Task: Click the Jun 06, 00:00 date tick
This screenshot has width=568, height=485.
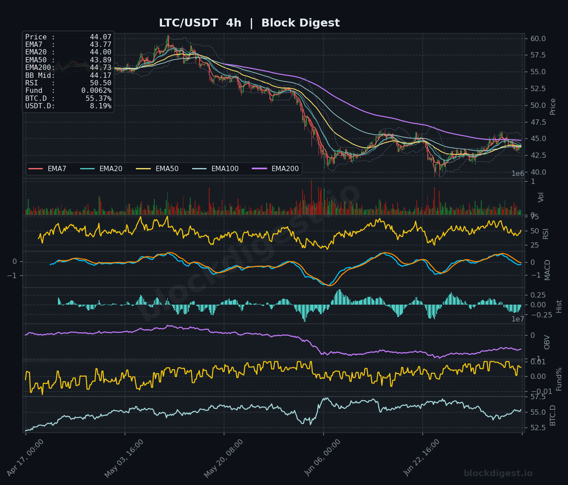Action: tap(323, 458)
